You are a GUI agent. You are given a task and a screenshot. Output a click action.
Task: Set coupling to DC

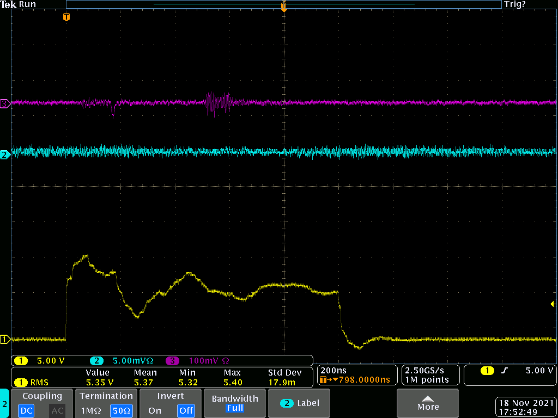click(x=26, y=410)
